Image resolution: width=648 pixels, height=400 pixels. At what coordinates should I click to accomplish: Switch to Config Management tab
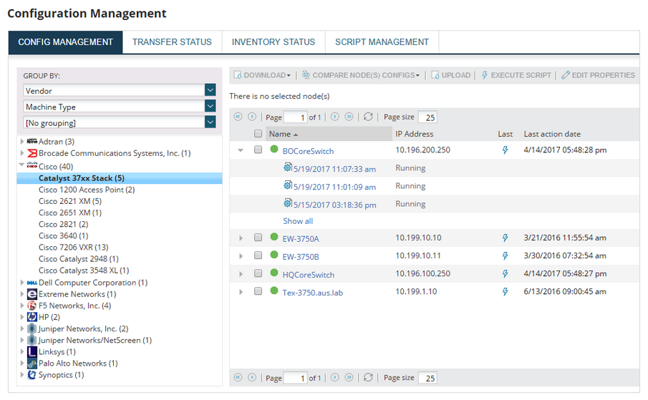click(65, 42)
